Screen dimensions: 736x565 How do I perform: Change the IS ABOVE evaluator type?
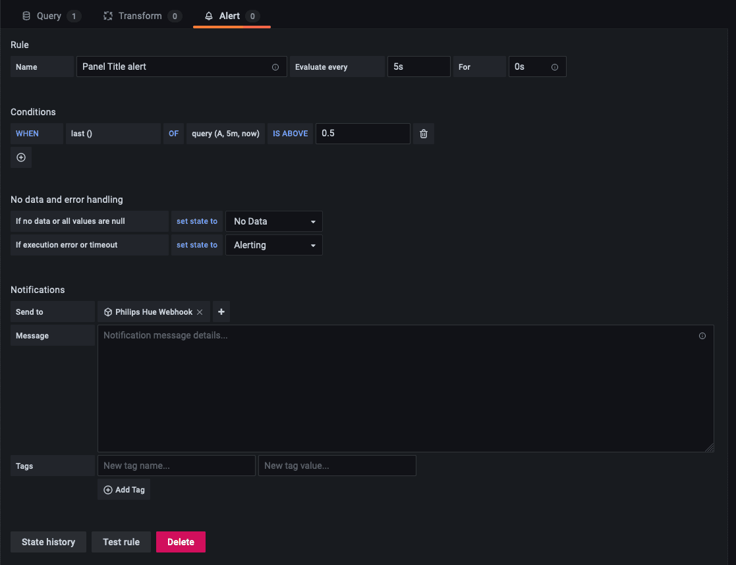click(290, 134)
